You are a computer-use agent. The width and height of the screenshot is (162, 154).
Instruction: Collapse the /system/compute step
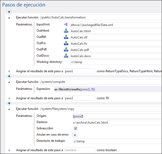click(9, 82)
